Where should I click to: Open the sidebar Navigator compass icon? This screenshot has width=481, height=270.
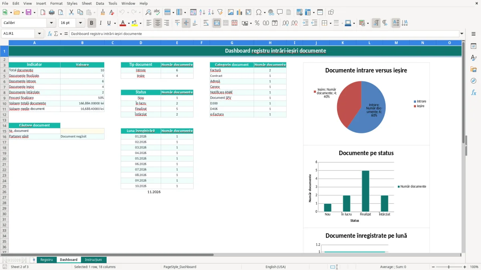[x=473, y=81]
